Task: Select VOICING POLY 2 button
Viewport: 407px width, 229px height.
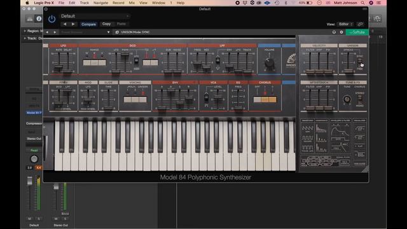Action: coord(135,100)
